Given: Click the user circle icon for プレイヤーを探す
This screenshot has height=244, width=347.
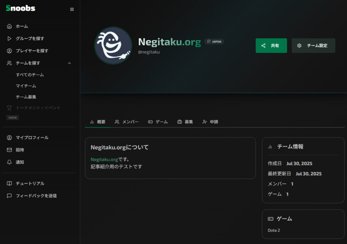Looking at the screenshot, I should click(x=9, y=51).
